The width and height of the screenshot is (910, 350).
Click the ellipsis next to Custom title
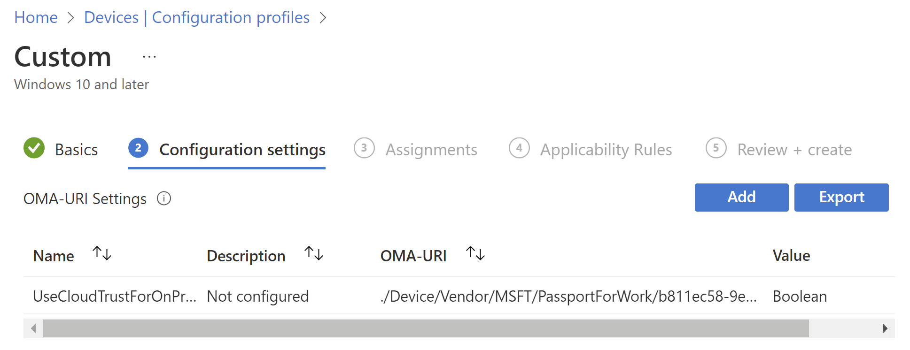(x=148, y=56)
